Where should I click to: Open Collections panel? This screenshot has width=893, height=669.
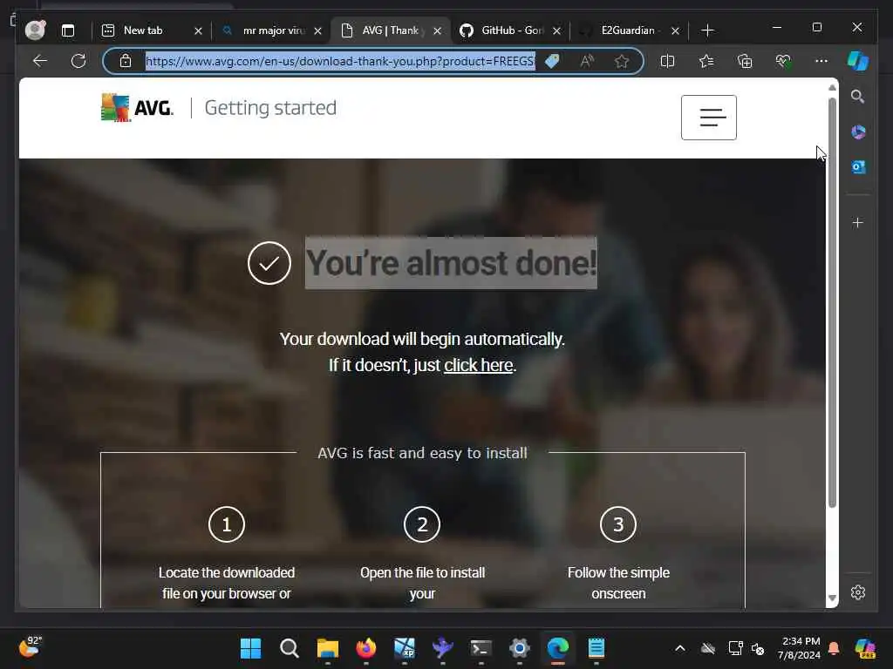pyautogui.click(x=745, y=61)
